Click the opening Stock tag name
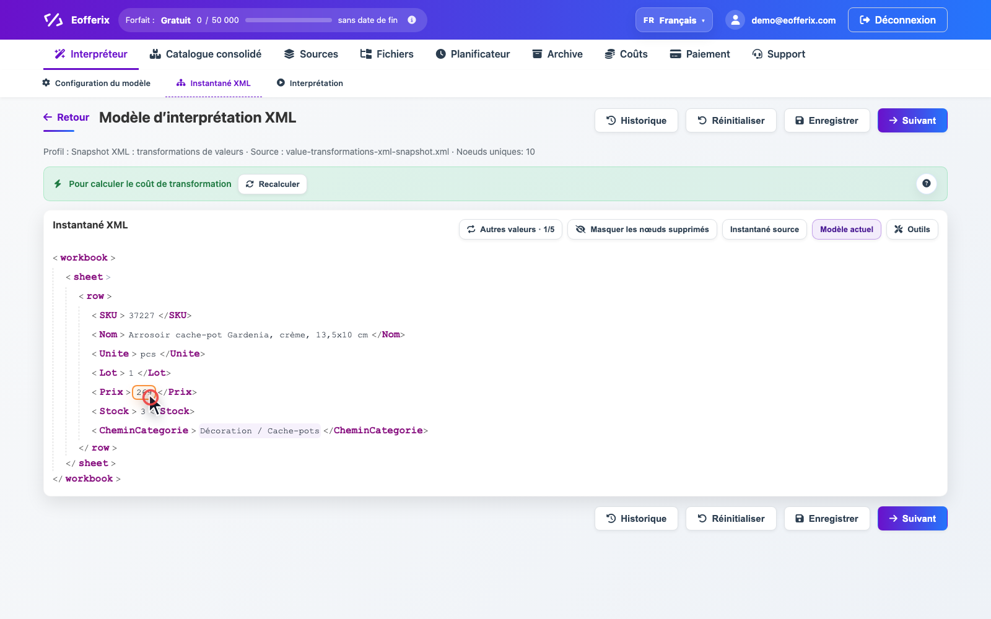This screenshot has height=619, width=991. click(x=114, y=411)
